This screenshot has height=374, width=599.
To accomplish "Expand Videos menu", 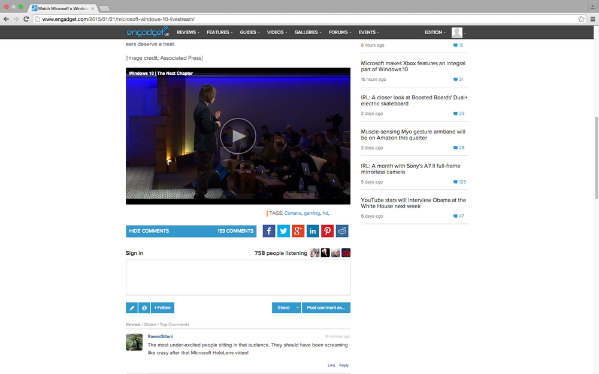I will (x=277, y=32).
